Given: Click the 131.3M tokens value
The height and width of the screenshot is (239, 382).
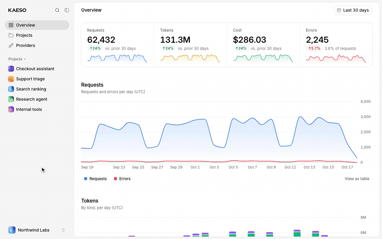Looking at the screenshot, I should tap(175, 40).
